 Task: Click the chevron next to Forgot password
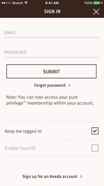tap(69, 85)
